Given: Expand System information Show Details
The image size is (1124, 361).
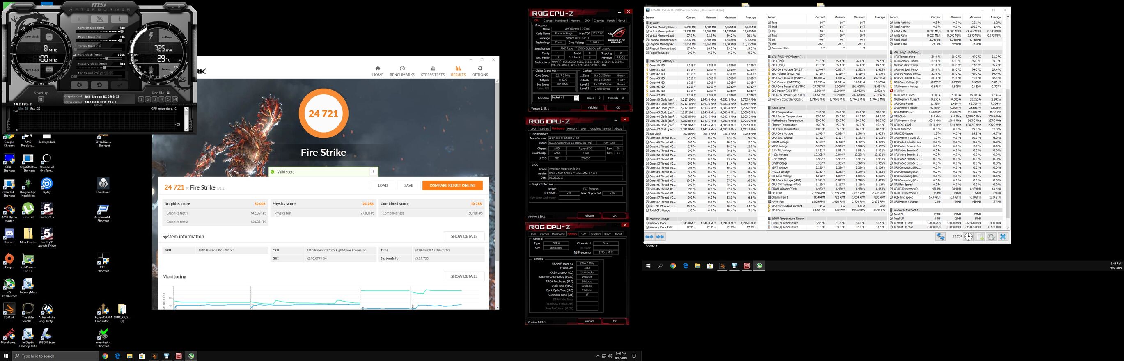Looking at the screenshot, I should (464, 236).
